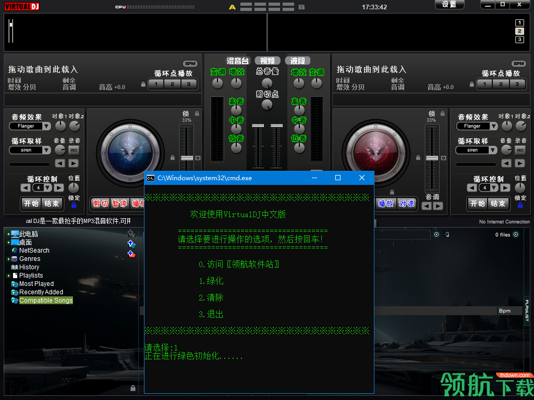
Task: Click the top add folder icon beside 此电脑
Action: click(x=131, y=234)
